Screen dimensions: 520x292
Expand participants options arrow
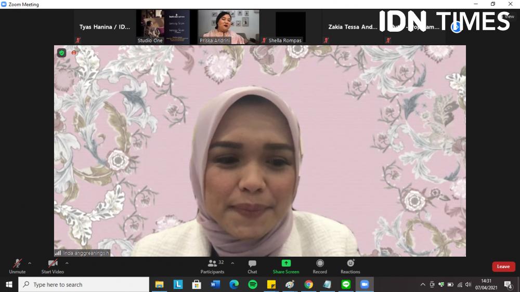(232, 263)
